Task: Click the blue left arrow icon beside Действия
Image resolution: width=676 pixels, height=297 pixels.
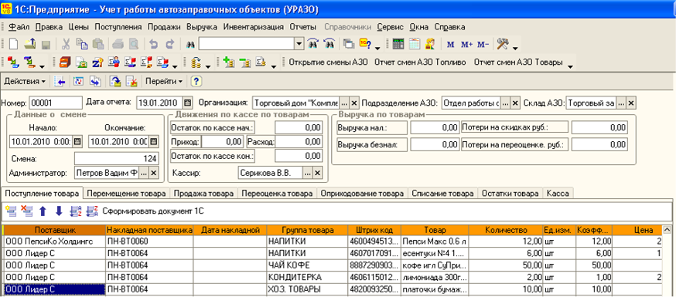Action: click(x=60, y=81)
